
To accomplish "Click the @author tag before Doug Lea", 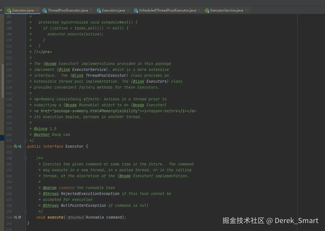I will point(42,134).
